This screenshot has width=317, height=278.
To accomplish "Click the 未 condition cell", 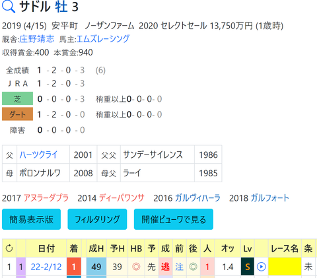I will pyautogui.click(x=308, y=267).
